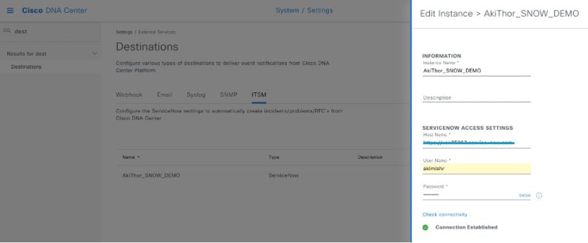Click the User Name field containing akimishr

pyautogui.click(x=476, y=169)
